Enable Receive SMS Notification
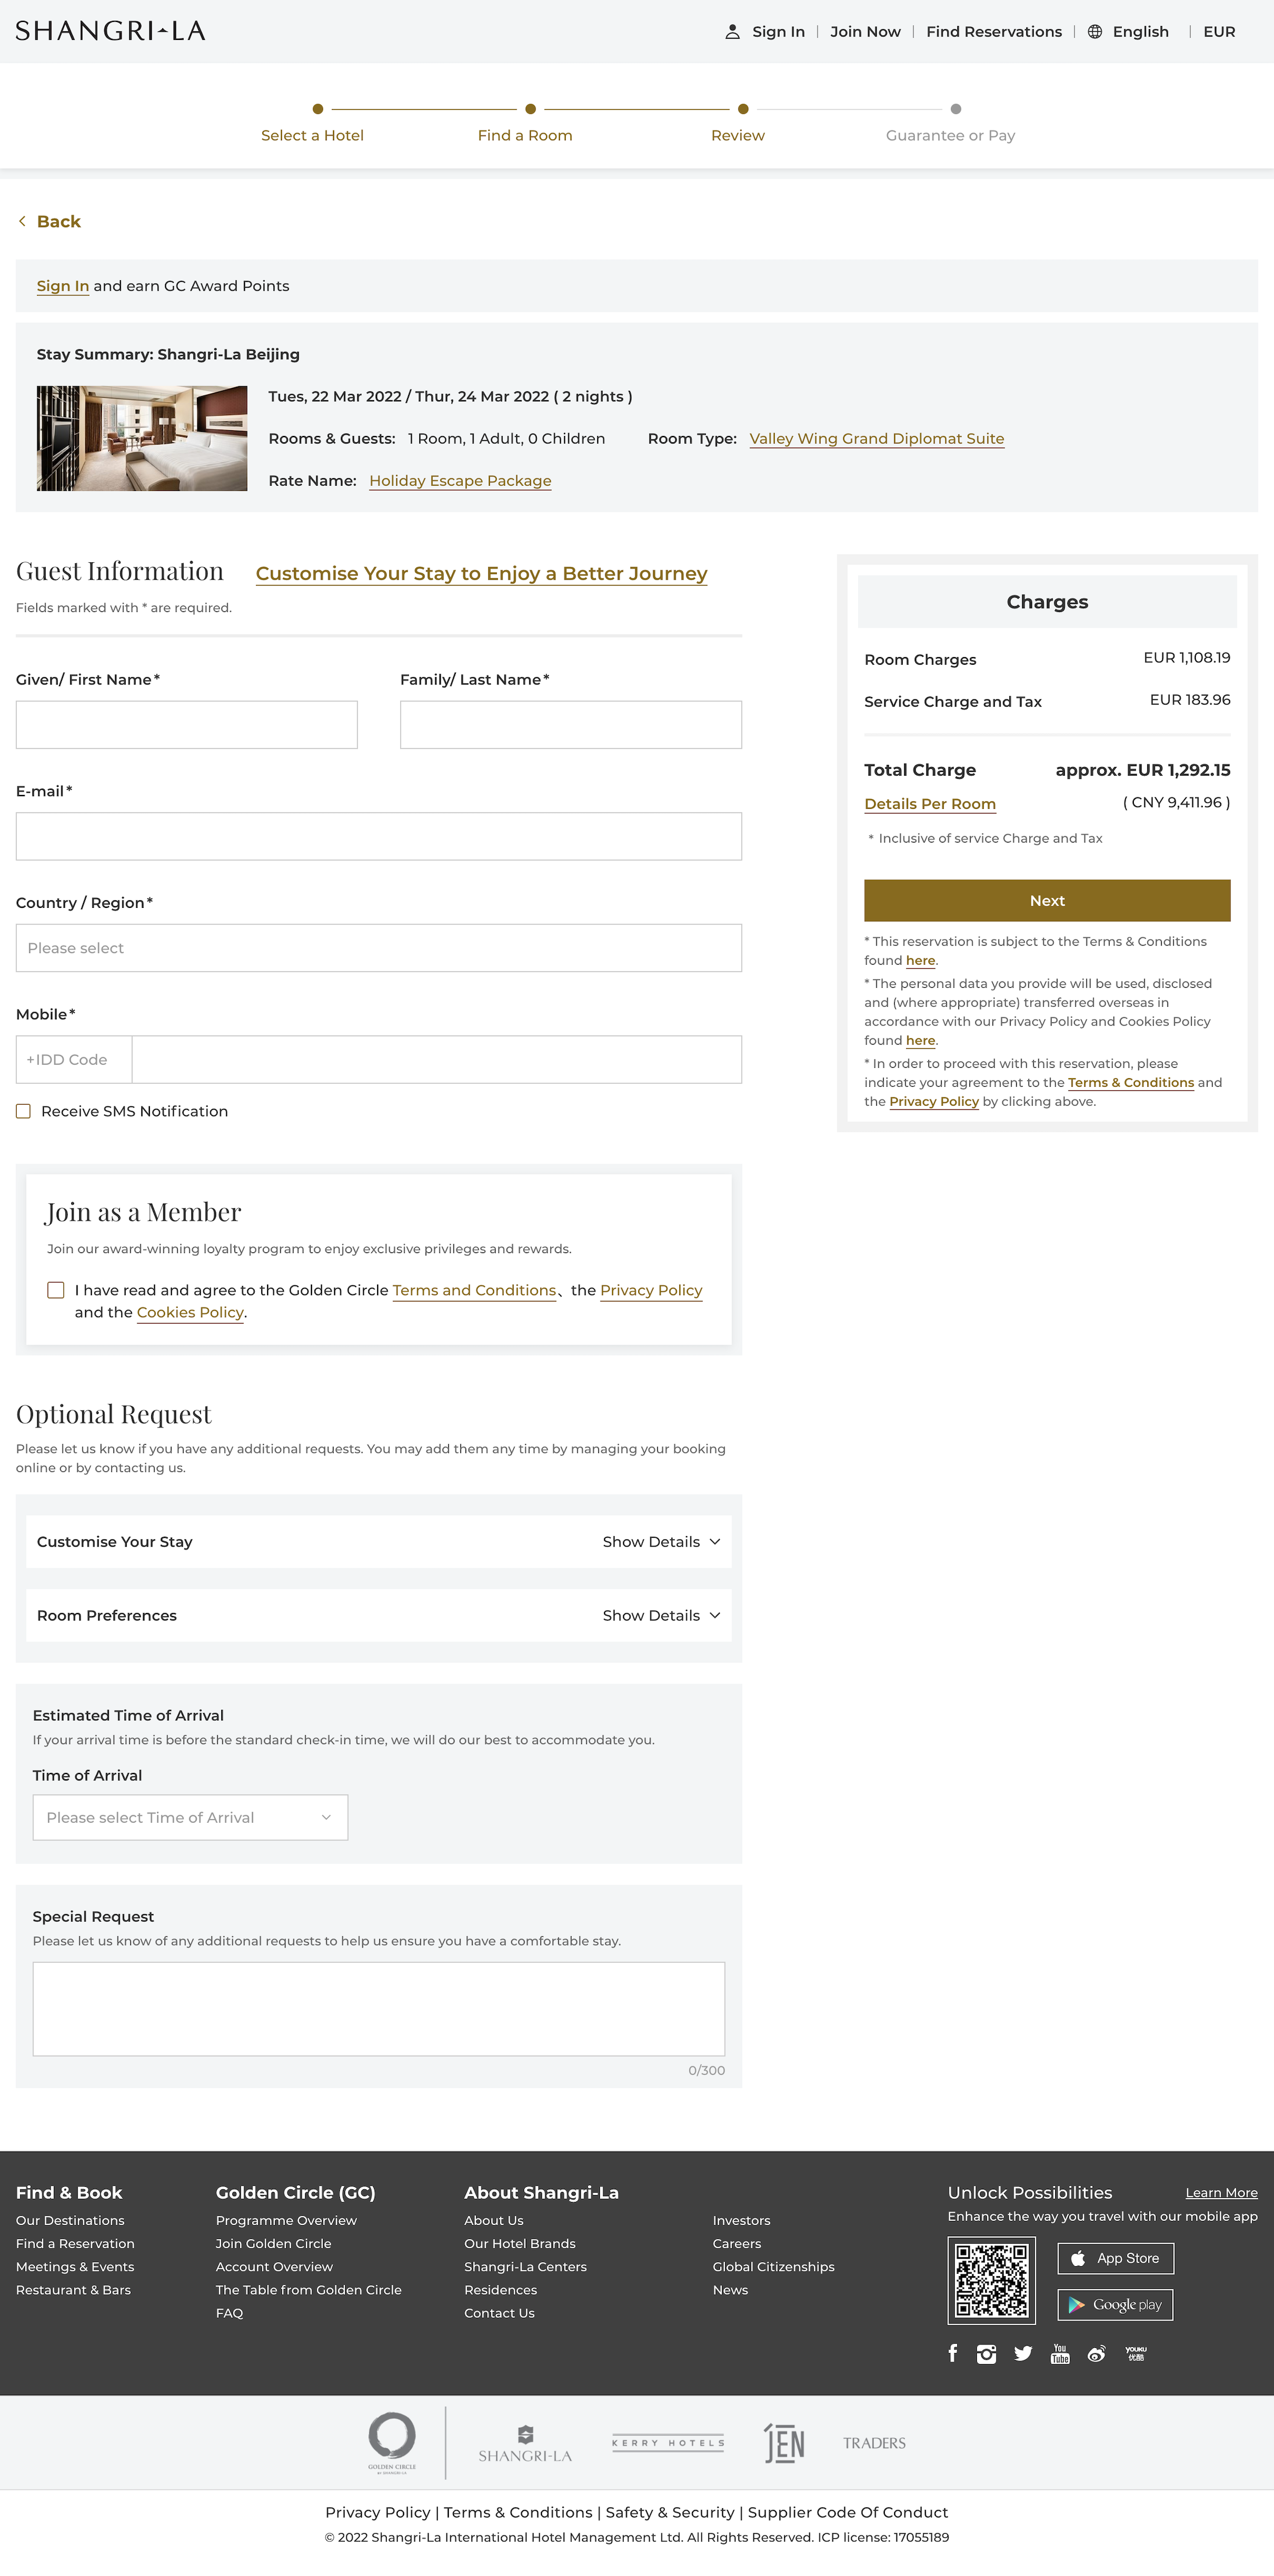The width and height of the screenshot is (1274, 2576). (x=23, y=1110)
